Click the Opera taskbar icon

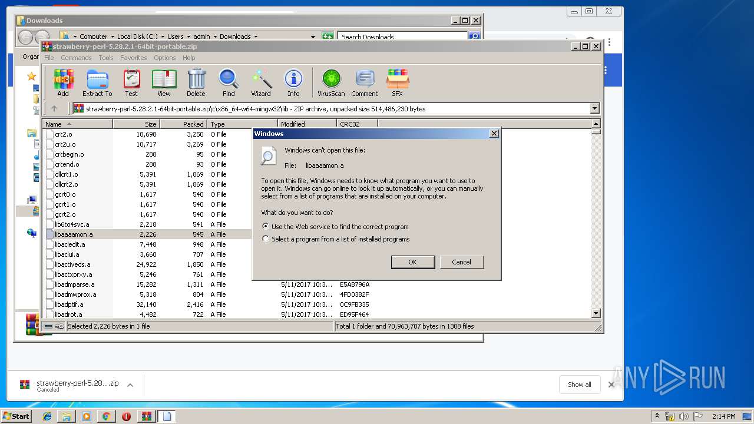coord(126,416)
